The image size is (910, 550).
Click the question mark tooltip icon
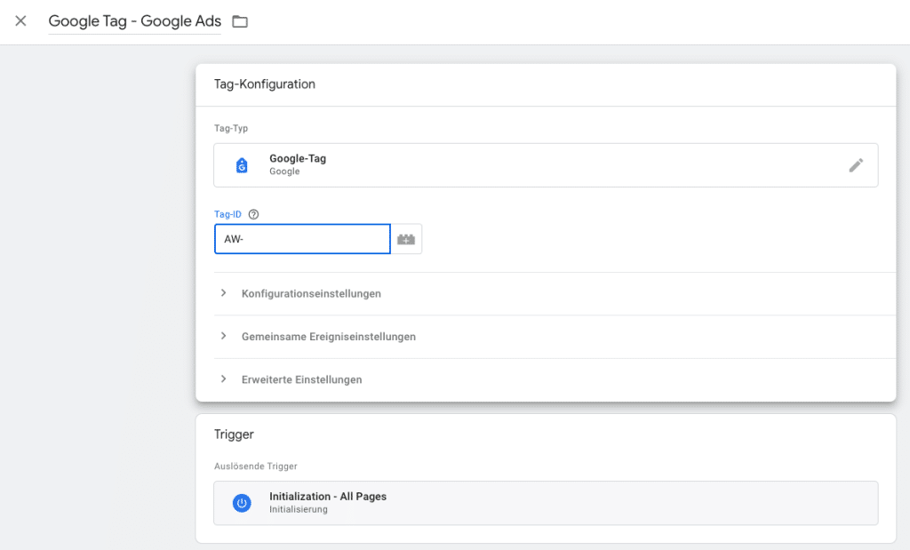[254, 214]
